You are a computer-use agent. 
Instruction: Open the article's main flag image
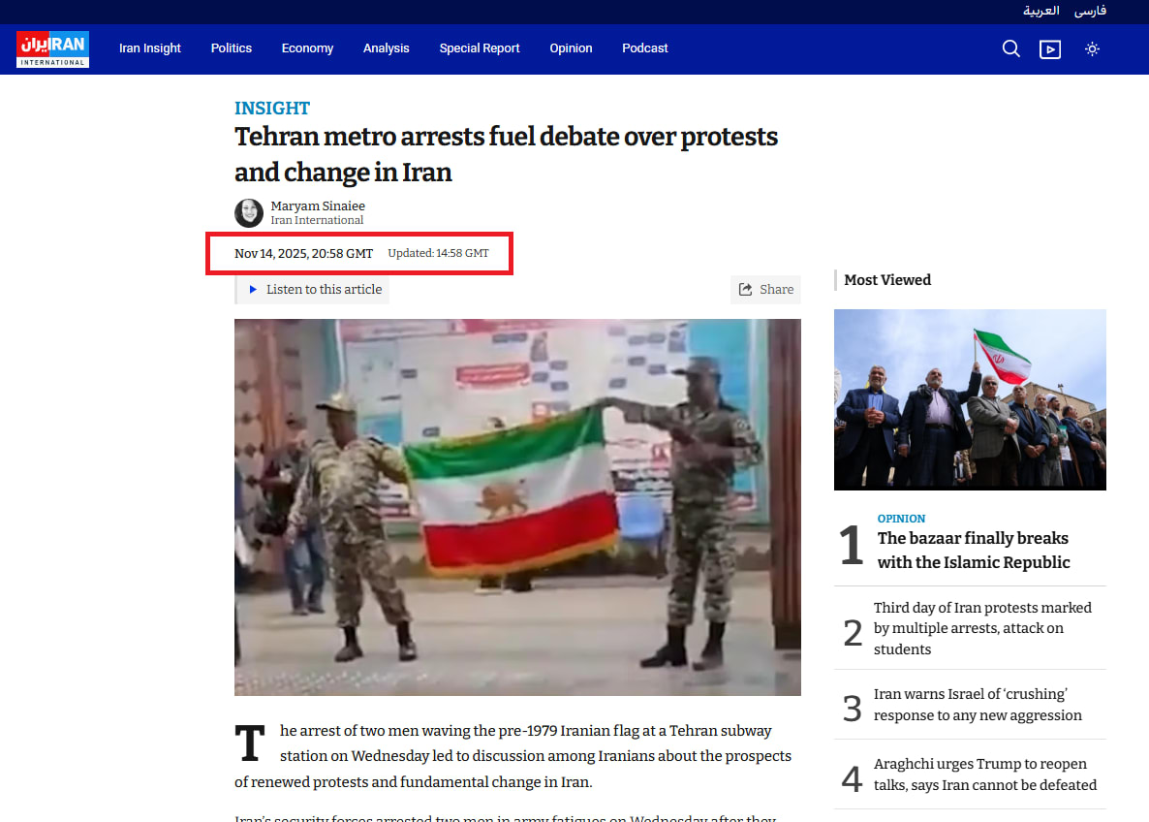(x=517, y=507)
